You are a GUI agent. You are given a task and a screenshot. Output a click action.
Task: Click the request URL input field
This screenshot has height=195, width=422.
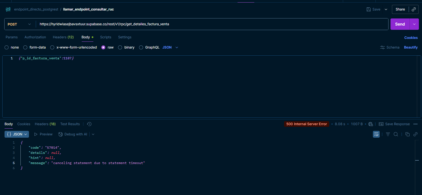point(212,24)
